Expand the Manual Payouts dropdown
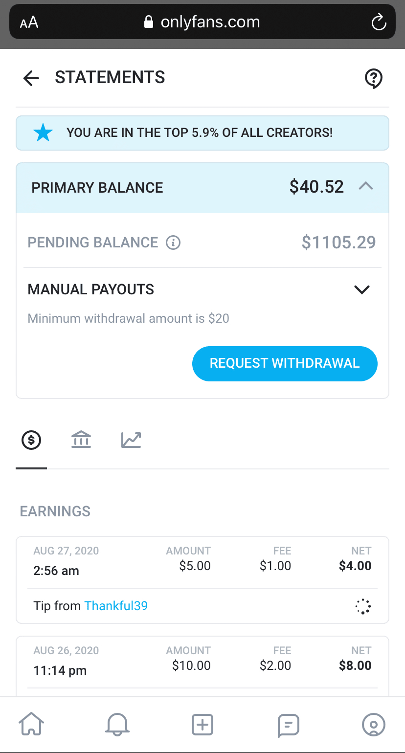405x753 pixels. 362,289
